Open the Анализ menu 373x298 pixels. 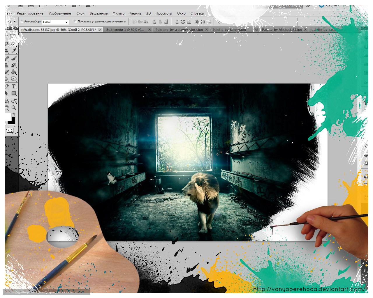pos(135,13)
